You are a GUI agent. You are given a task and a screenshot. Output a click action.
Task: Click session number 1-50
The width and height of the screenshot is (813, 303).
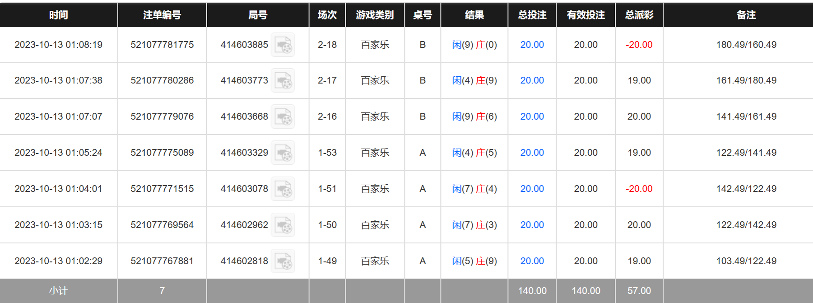tap(327, 225)
